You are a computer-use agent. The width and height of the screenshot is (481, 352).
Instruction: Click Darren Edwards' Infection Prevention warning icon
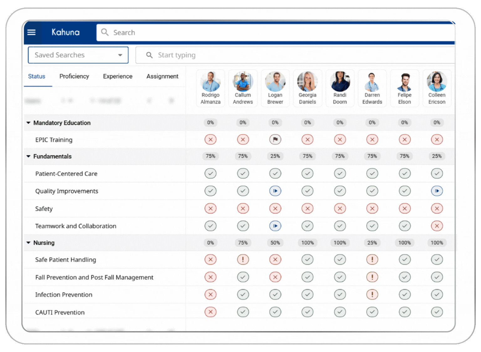click(372, 294)
